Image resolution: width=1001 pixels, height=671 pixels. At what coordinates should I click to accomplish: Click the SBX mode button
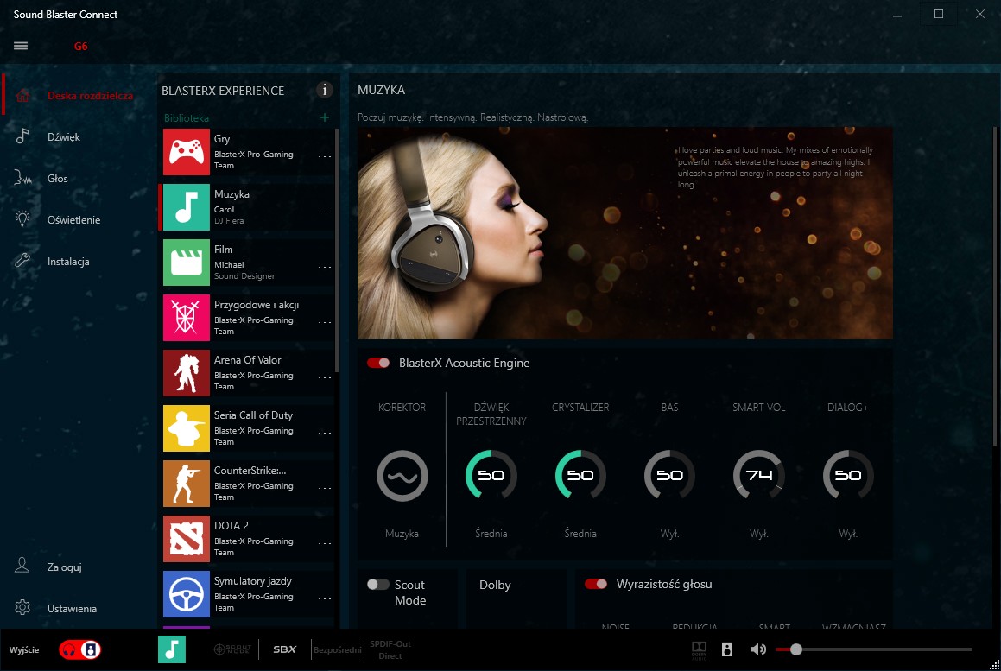pos(285,649)
